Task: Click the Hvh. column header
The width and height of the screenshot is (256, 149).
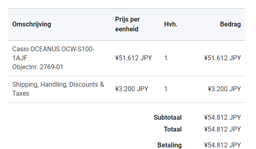Action: [171, 24]
